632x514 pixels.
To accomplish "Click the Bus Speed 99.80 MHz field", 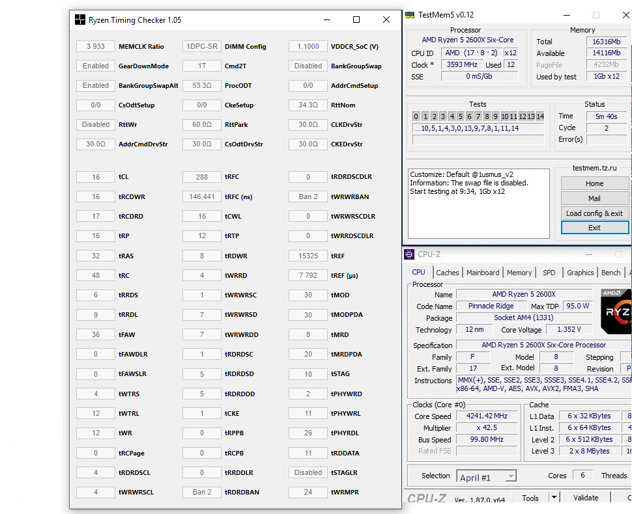I will [x=487, y=439].
